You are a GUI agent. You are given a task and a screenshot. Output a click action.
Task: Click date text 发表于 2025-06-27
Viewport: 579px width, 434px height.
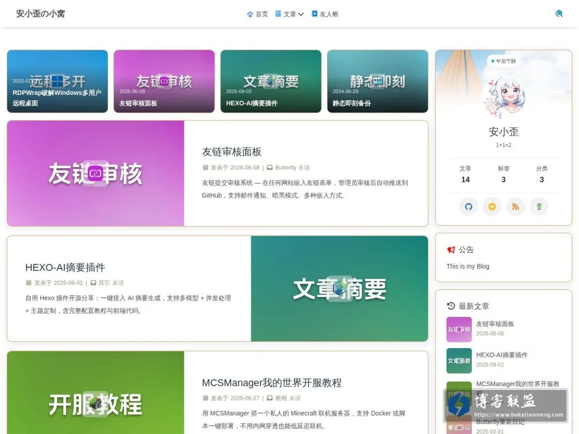click(235, 398)
